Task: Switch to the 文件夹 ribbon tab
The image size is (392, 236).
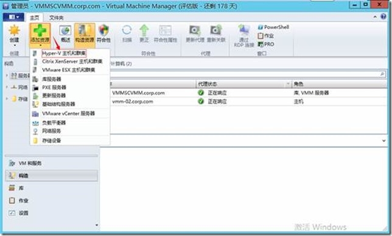Action: (x=56, y=18)
